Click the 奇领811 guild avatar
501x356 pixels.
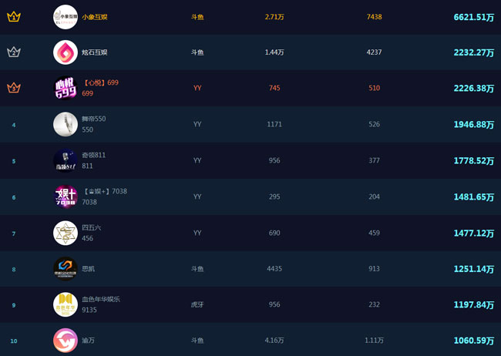click(x=66, y=160)
